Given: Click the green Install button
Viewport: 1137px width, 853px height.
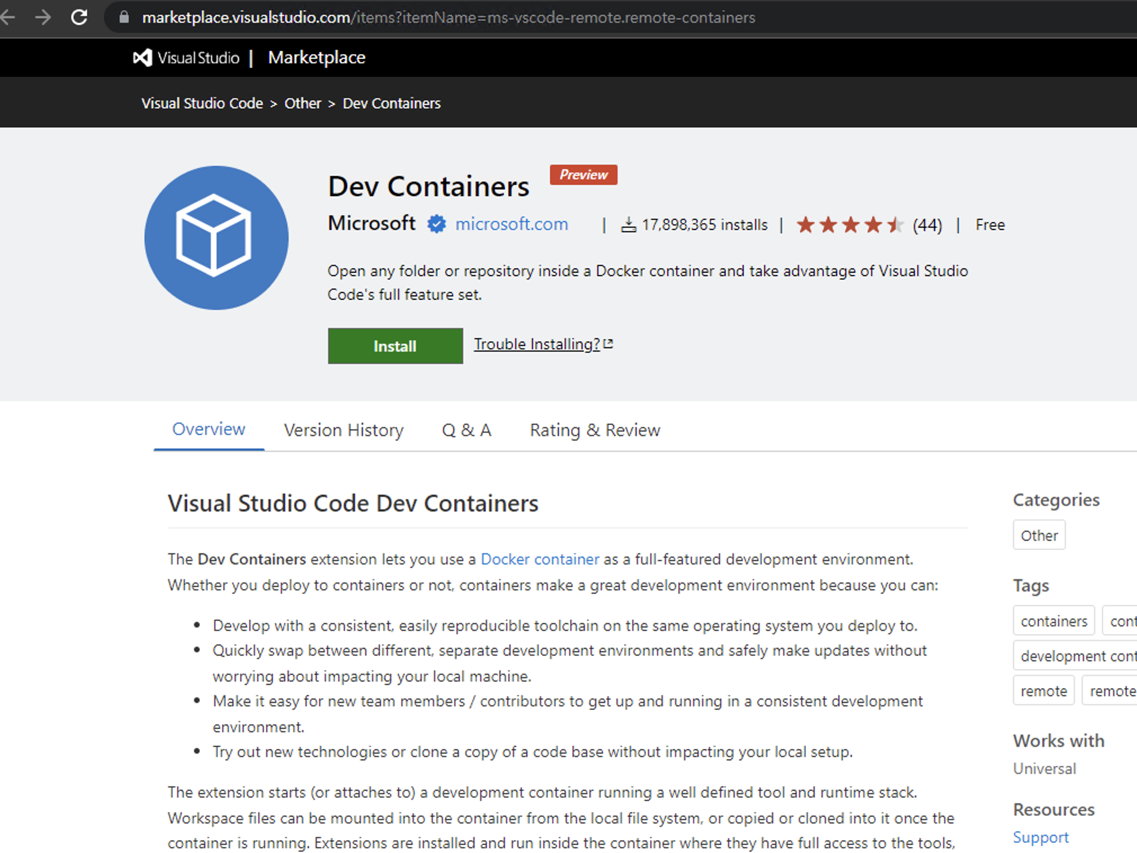Looking at the screenshot, I should 395,346.
